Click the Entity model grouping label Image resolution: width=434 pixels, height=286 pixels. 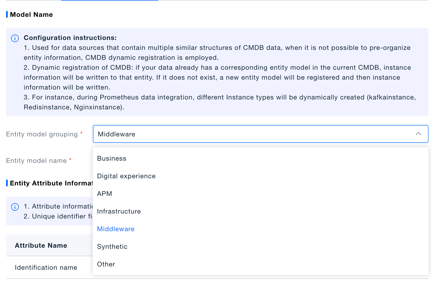point(42,134)
